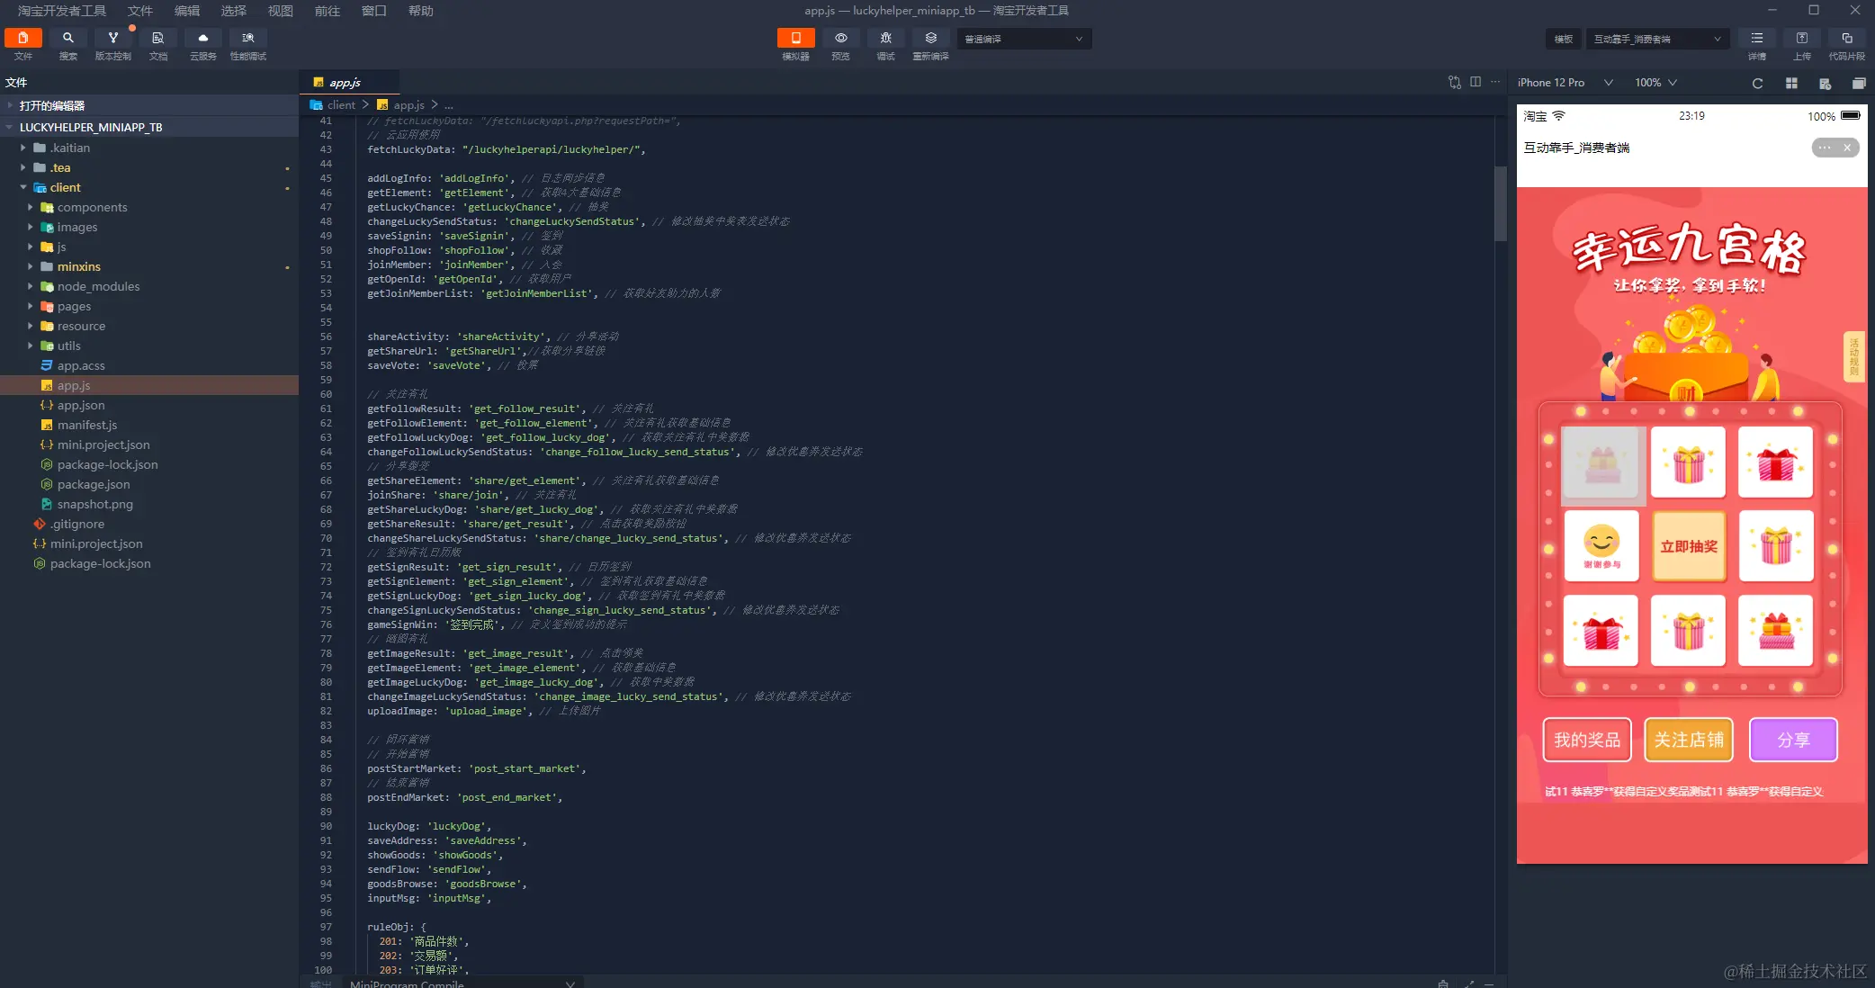Image resolution: width=1875 pixels, height=988 pixels.
Task: Click the split editor icon
Action: 1476,82
